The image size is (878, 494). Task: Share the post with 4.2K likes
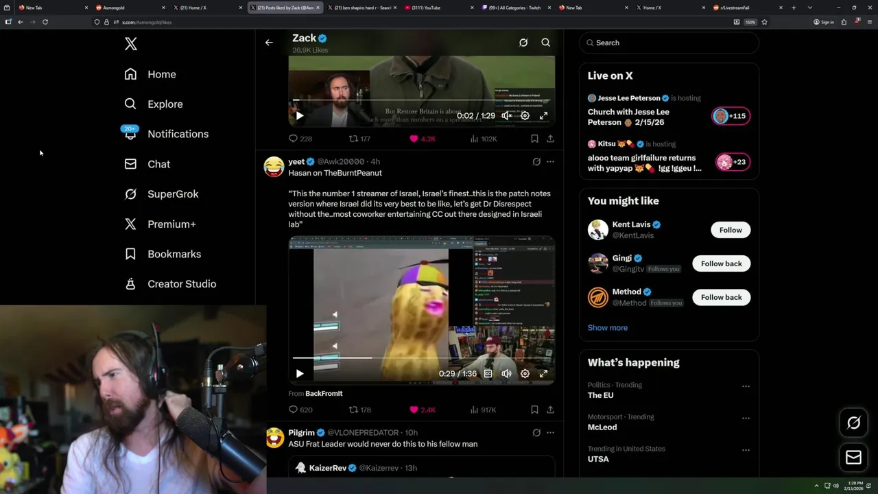(550, 139)
